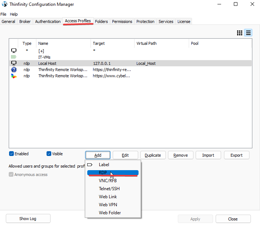Switch to the License tab
The height and width of the screenshot is (227, 260).
pyautogui.click(x=184, y=21)
